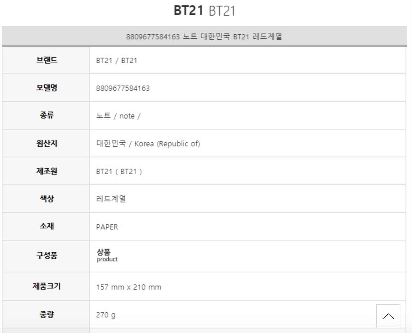Click the 모델명 row label
412x333 pixels.
pos(47,88)
